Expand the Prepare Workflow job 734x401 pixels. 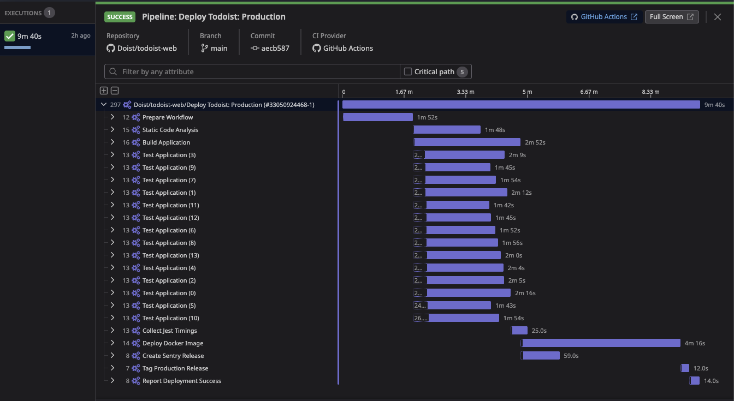coord(113,117)
